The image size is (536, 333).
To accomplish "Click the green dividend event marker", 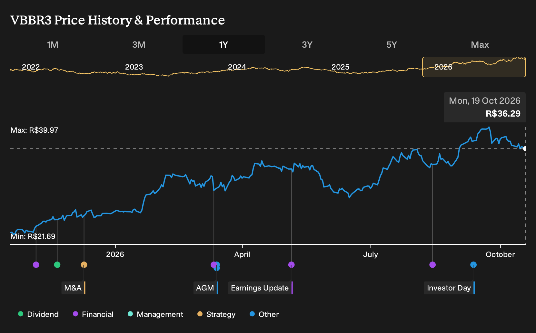I will click(57, 265).
